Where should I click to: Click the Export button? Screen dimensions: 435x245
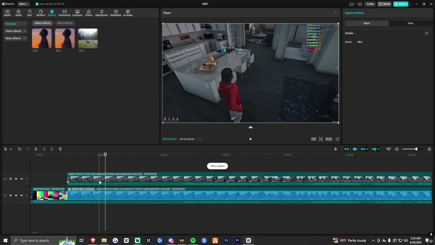[x=401, y=4]
